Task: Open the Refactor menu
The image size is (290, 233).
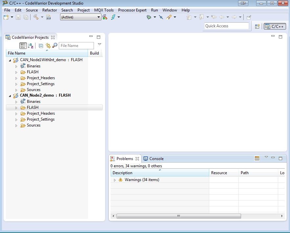Action: [x=50, y=10]
